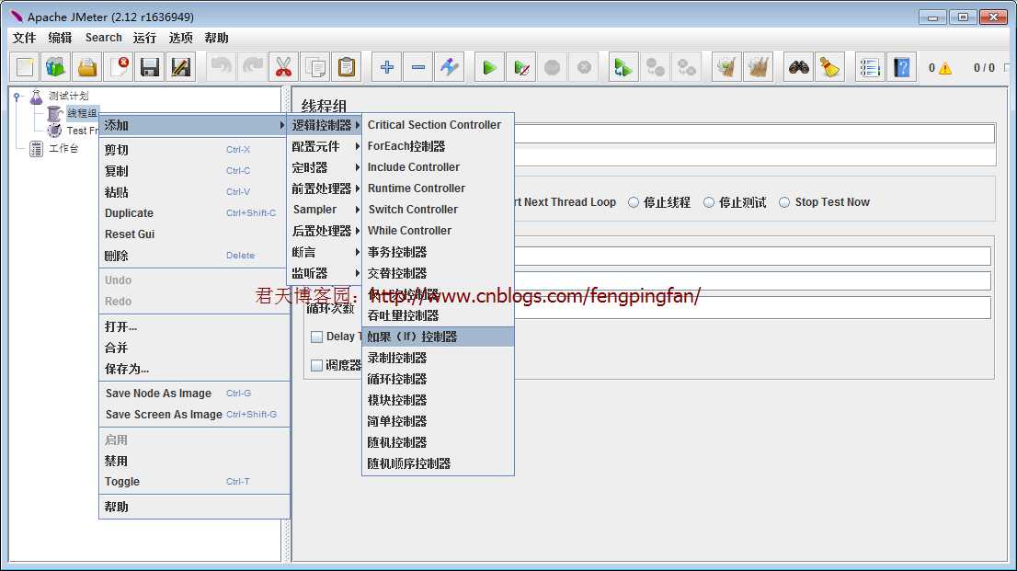Click the New test plan toolbar icon

pos(25,67)
